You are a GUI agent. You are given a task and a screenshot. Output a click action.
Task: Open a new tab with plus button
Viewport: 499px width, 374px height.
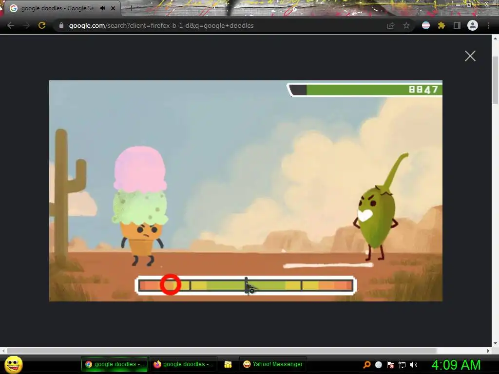(131, 9)
